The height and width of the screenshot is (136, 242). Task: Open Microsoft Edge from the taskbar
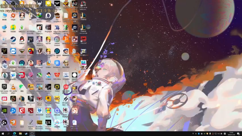(15, 134)
